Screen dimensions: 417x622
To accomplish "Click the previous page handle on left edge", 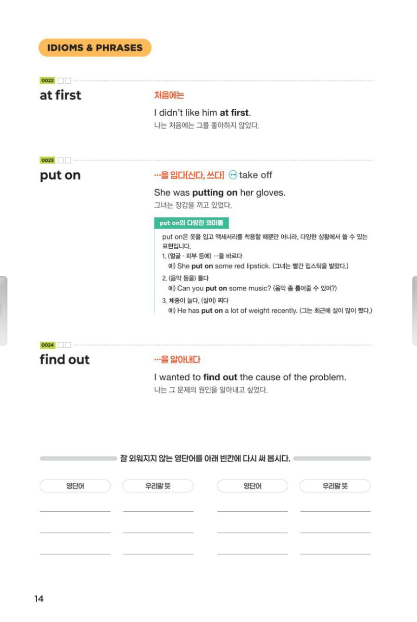I will click(4, 311).
